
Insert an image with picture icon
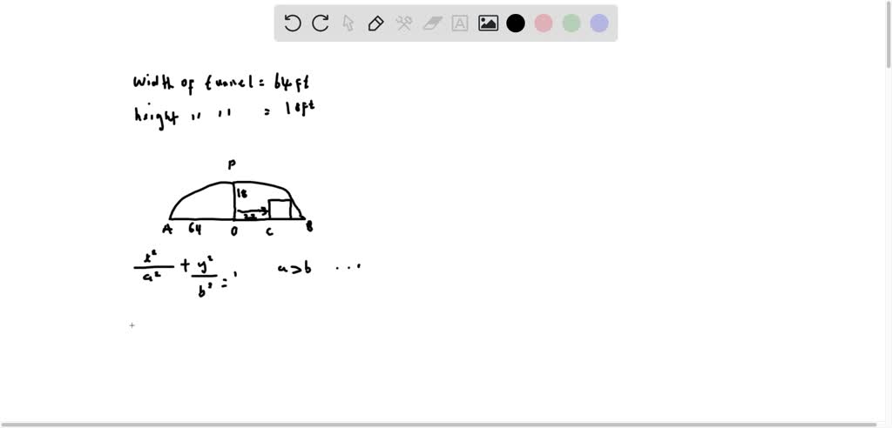click(x=488, y=23)
